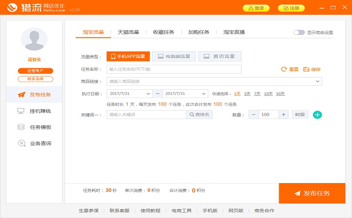Increase quantity with the plus stepper
The width and height of the screenshot is (352, 218).
[283, 115]
